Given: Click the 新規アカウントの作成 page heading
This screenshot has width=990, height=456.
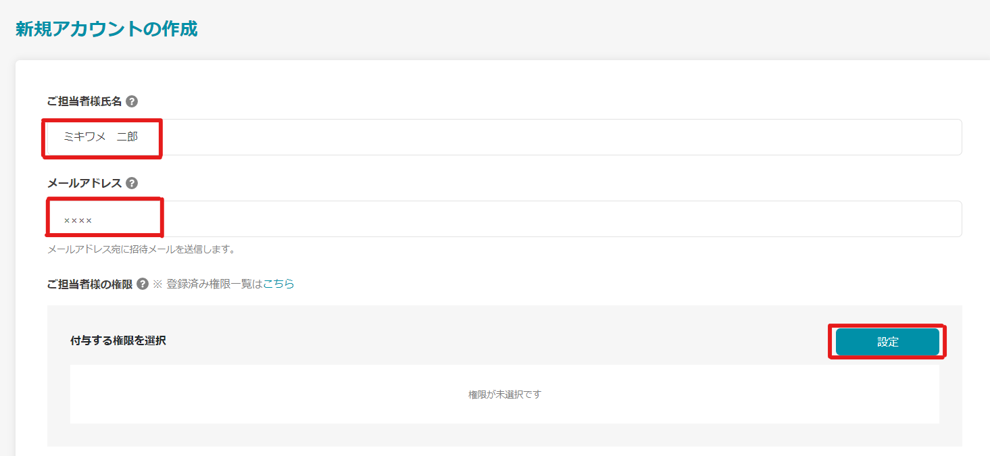Looking at the screenshot, I should tap(106, 29).
